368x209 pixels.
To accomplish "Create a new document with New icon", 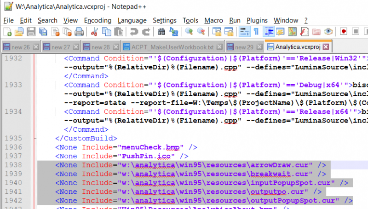I will pos(7,32).
